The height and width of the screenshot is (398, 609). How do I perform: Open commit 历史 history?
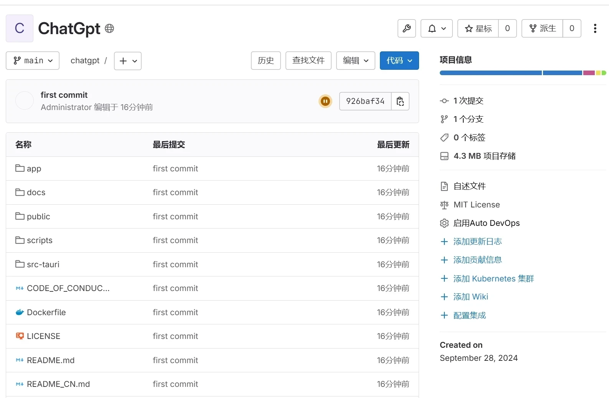266,61
